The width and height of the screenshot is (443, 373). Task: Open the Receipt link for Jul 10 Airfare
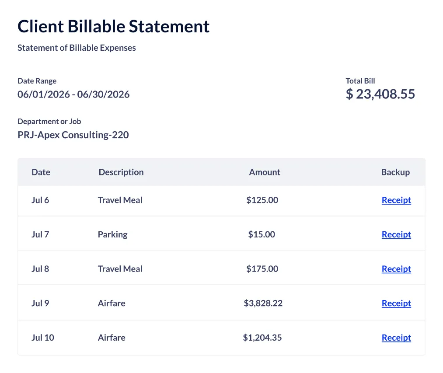pyautogui.click(x=396, y=338)
